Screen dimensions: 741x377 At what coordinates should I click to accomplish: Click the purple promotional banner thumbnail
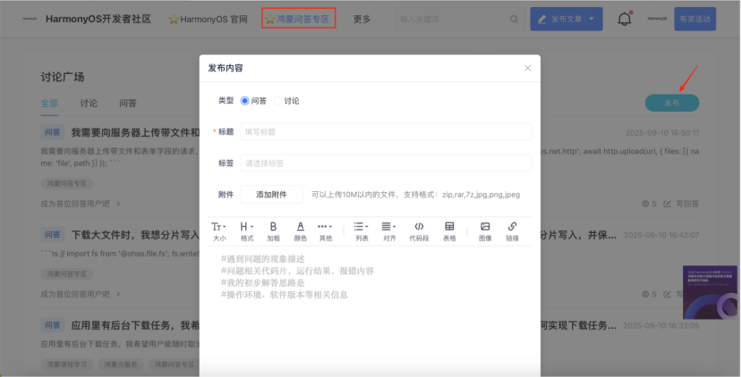(710, 292)
